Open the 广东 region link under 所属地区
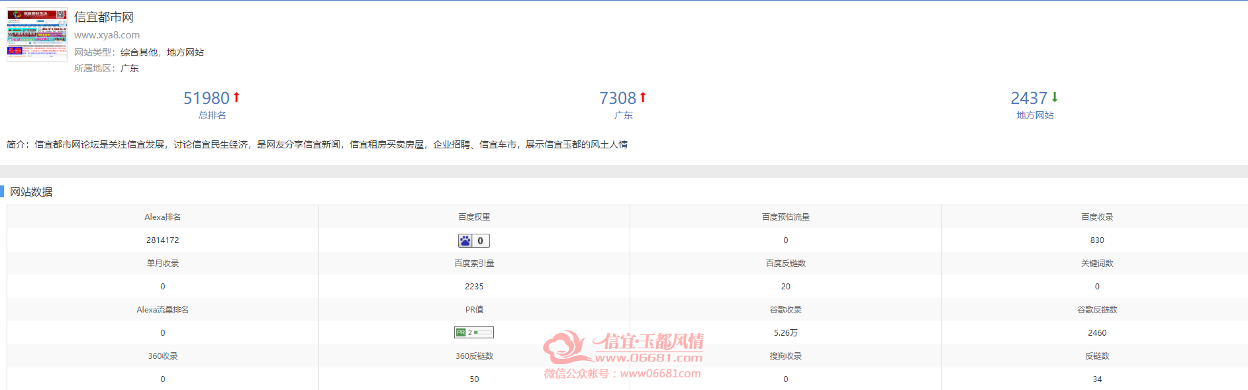The width and height of the screenshot is (1248, 390). 130,68
